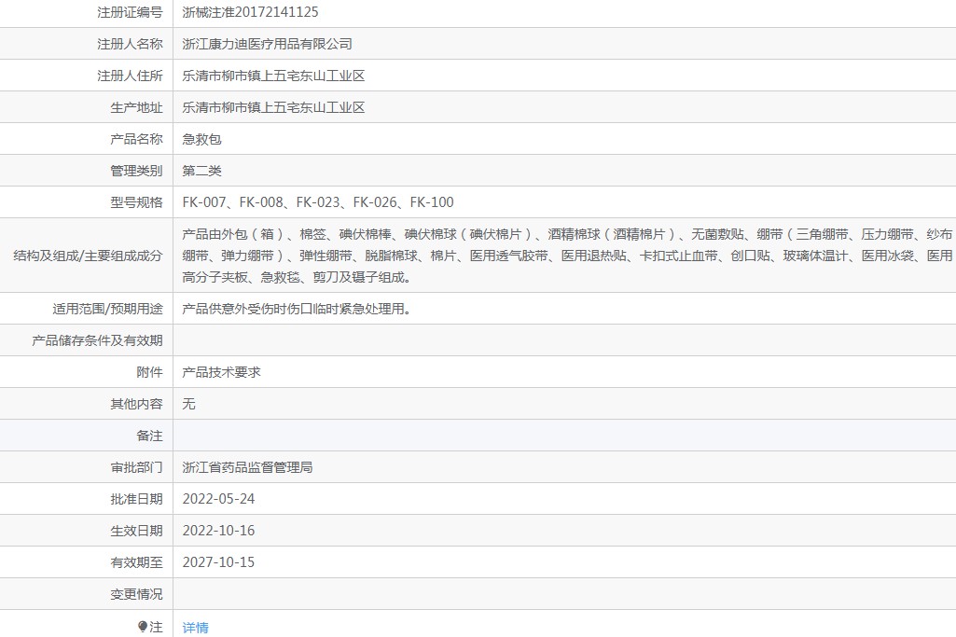The height and width of the screenshot is (637, 956).
Task: Click the 注册人名称 label
Action: pos(130,44)
